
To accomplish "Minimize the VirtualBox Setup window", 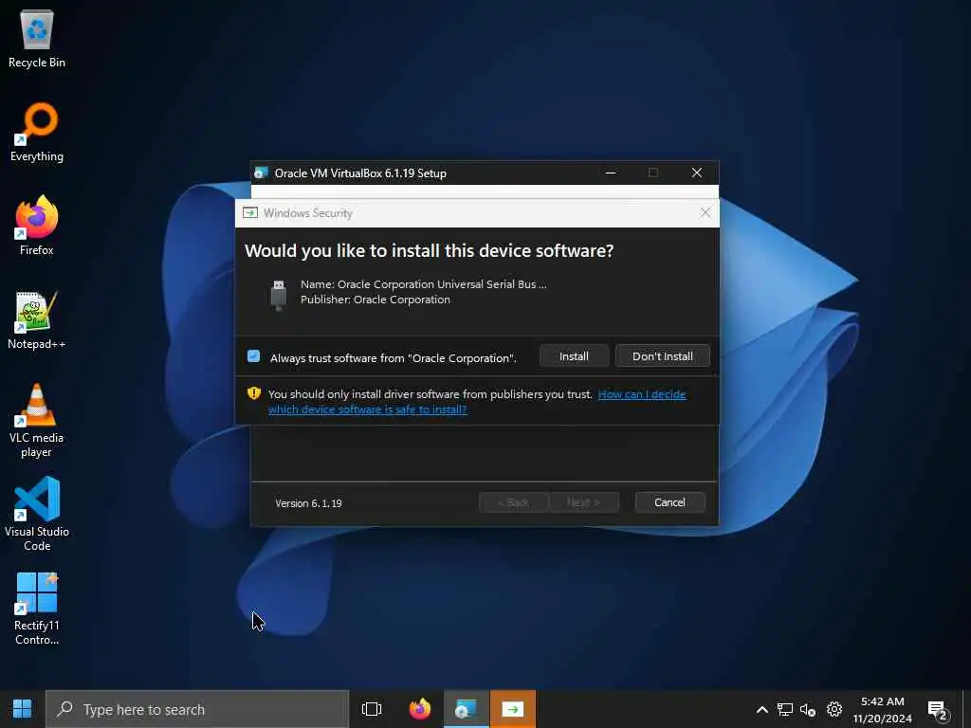I will pos(611,173).
